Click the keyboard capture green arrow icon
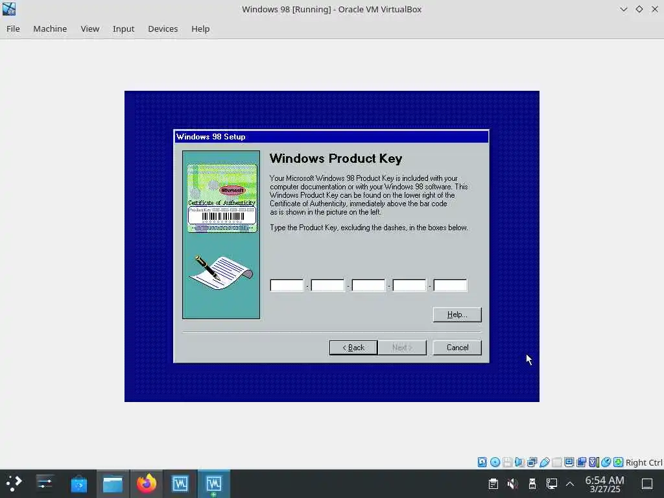Screen dimensions: 664x498 [x=618, y=462]
